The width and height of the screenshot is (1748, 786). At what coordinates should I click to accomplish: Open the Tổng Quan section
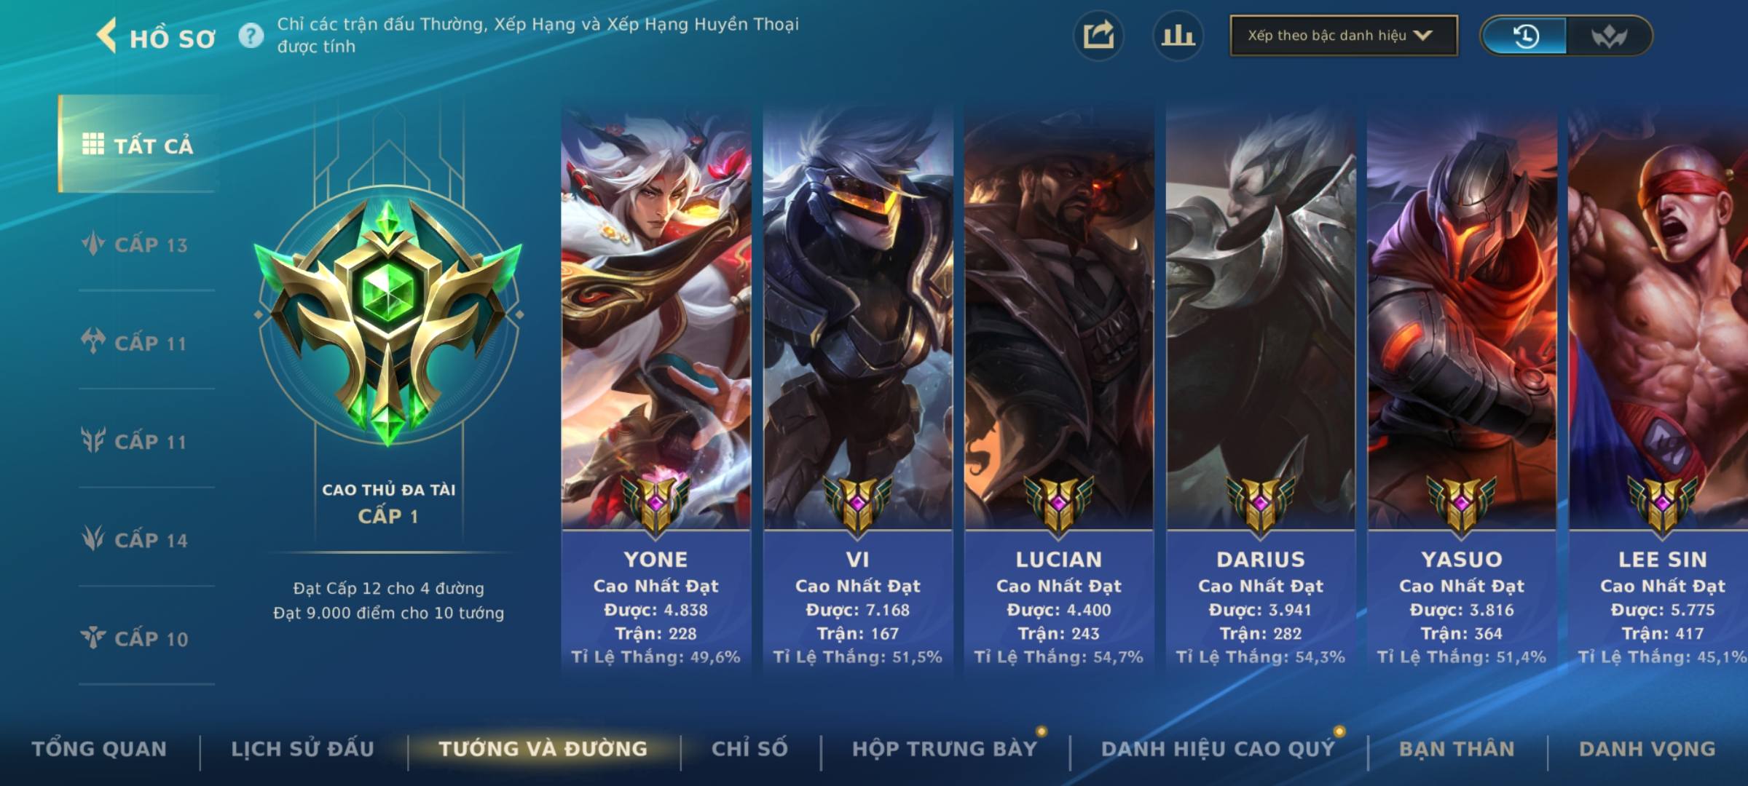coord(99,749)
